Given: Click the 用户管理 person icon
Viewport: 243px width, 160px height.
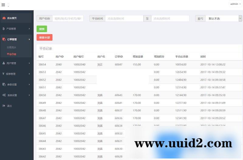Looking at the screenshot, I should coord(4,63).
